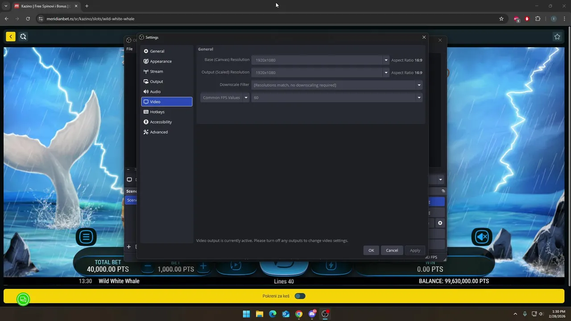
Task: Click Cancel in Settings dialog
Action: [392, 250]
